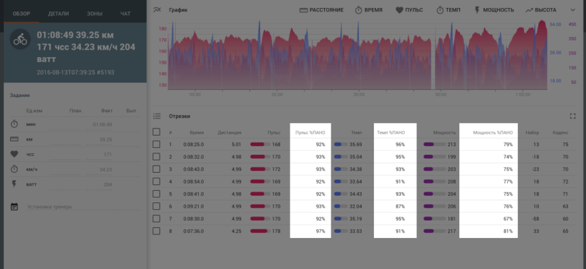
Task: Check the box for segment 1
Action: click(157, 145)
